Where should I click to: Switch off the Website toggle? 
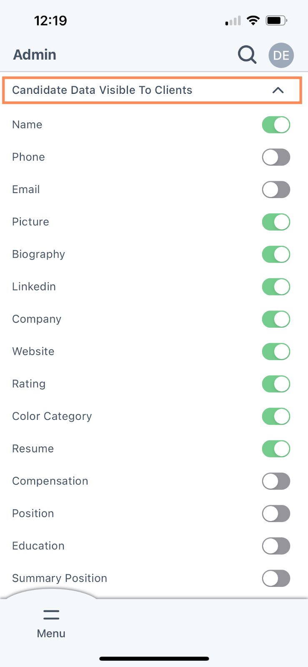coord(276,351)
